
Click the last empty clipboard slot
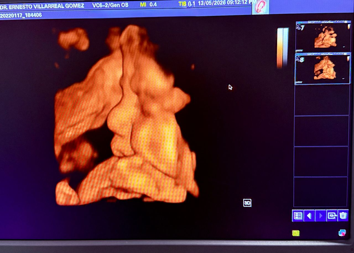[x=320, y=192]
